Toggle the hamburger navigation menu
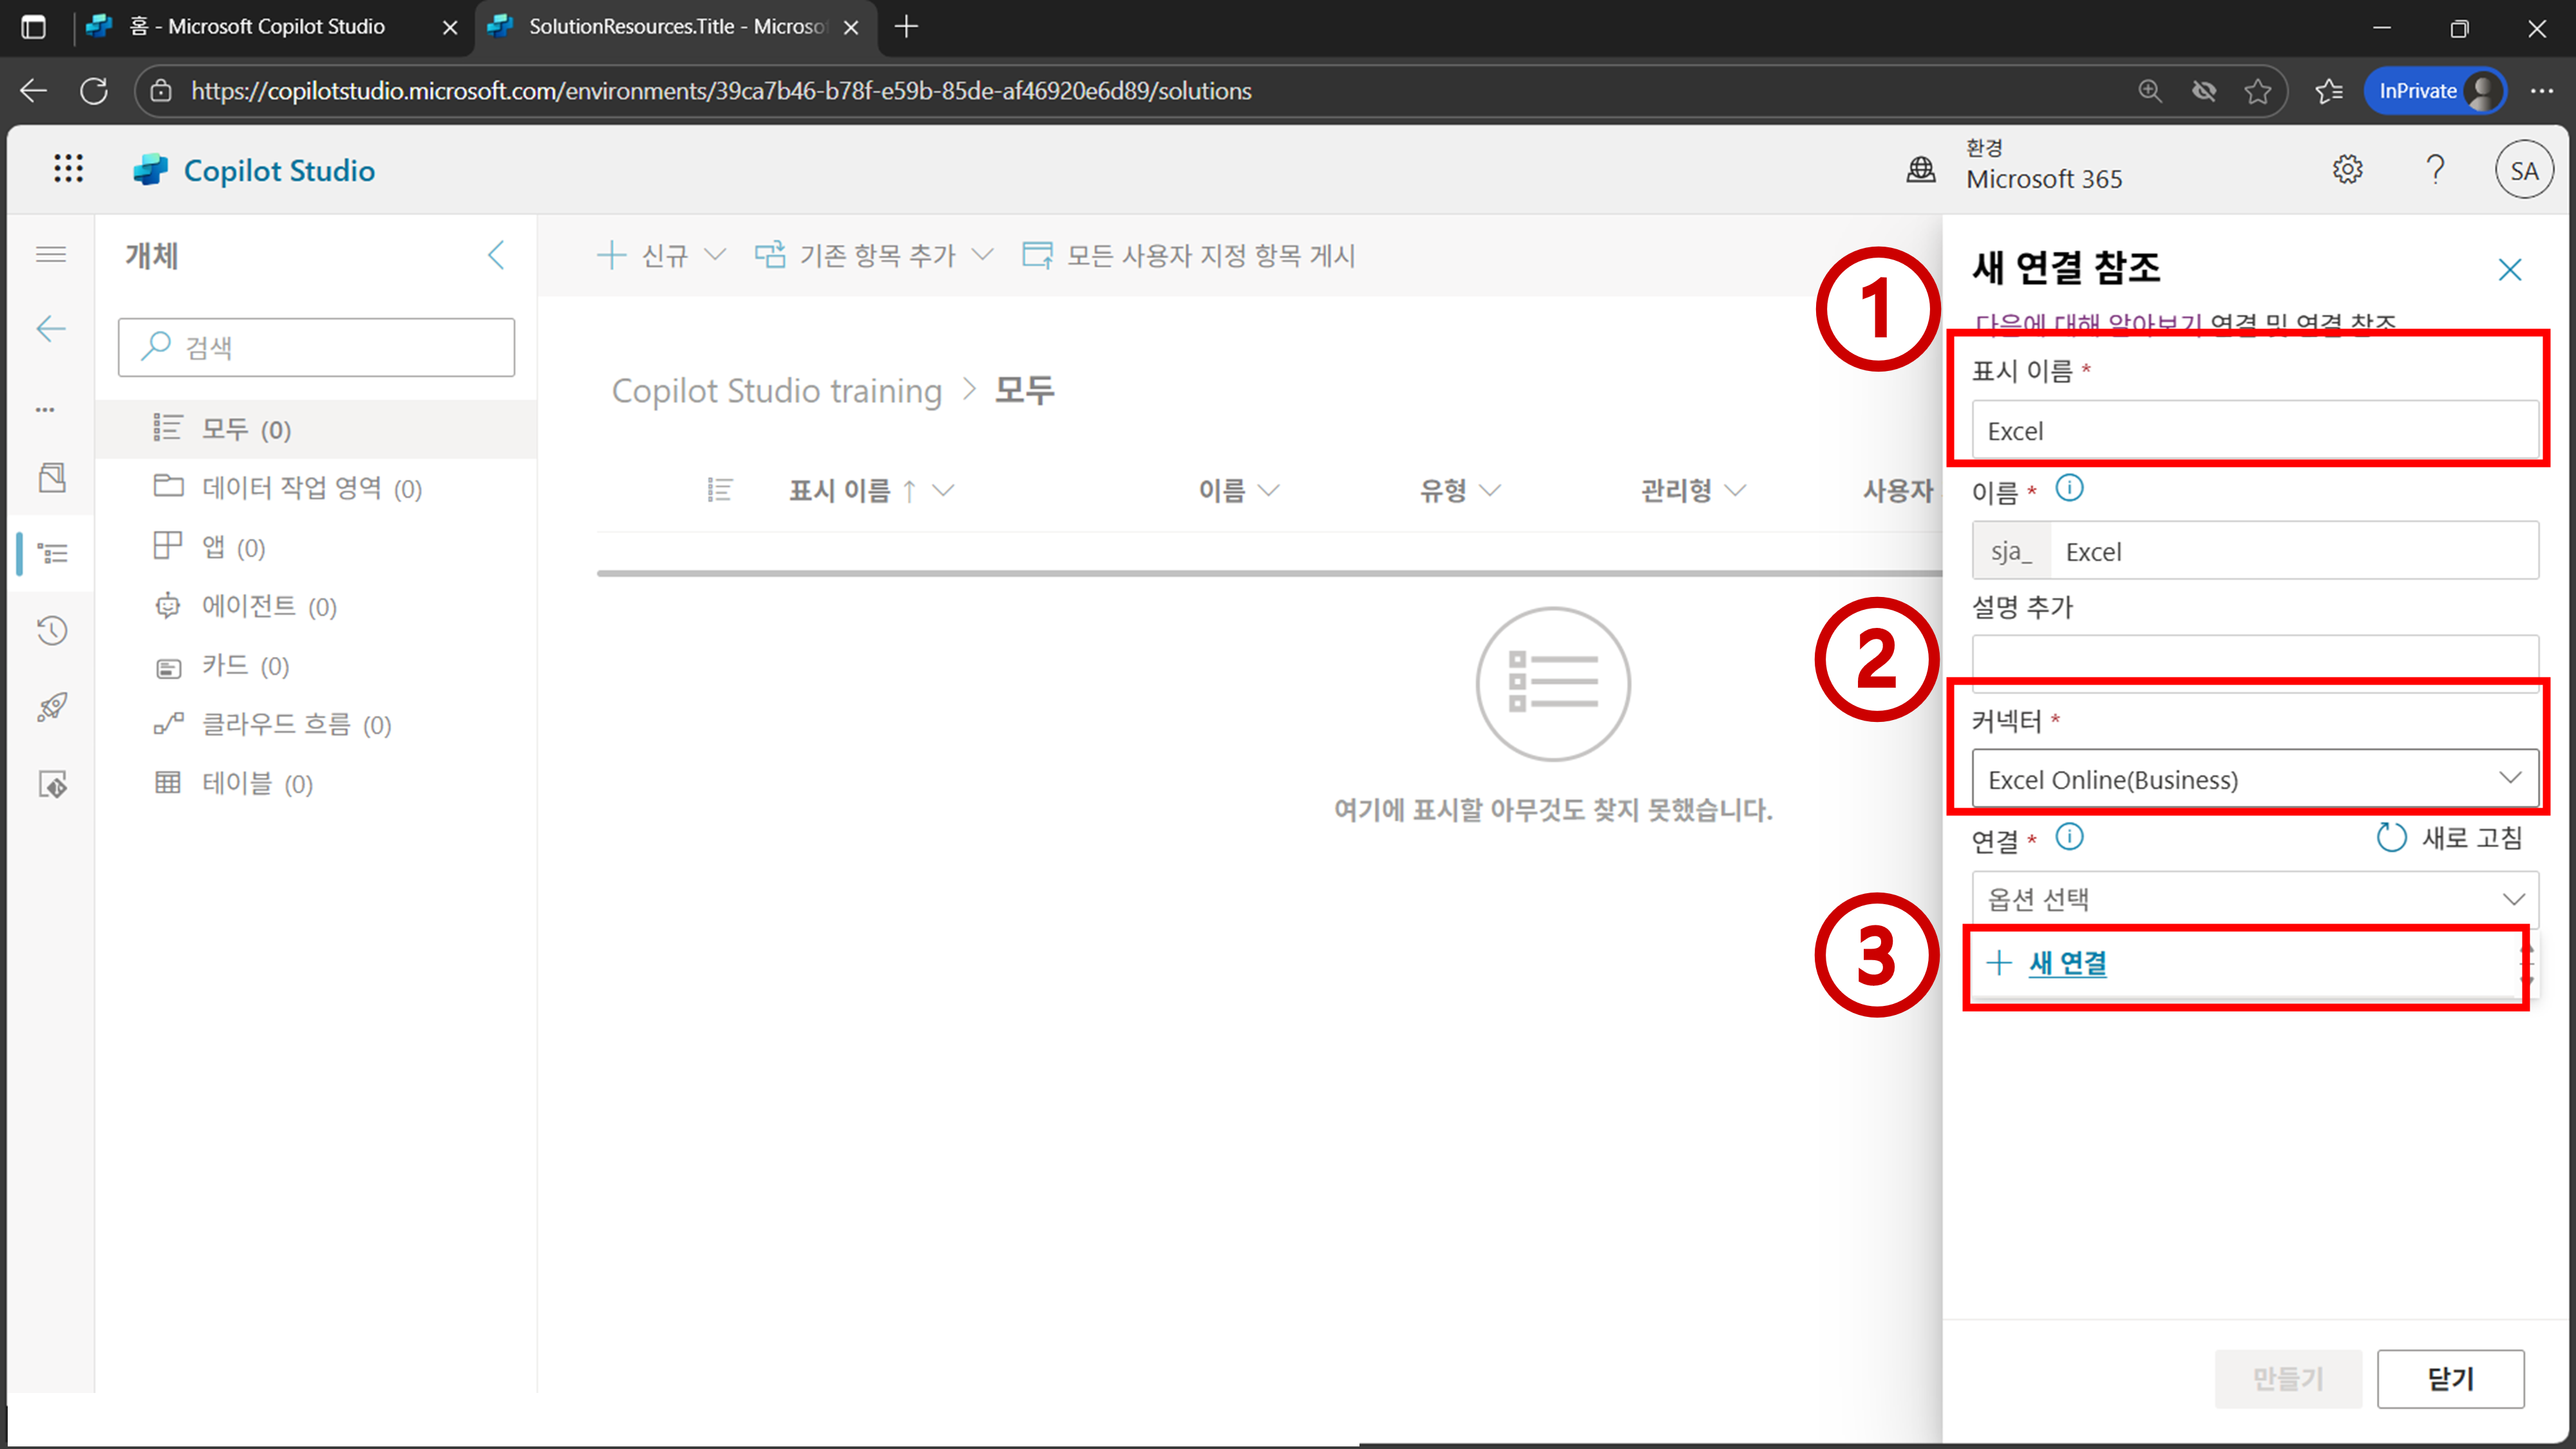This screenshot has height=1449, width=2576. pyautogui.click(x=51, y=255)
